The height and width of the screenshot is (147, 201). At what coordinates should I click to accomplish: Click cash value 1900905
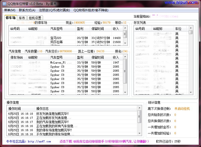79,23
